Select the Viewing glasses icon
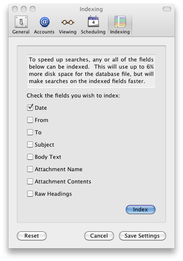Screen dimensions: 183x261 point(68,22)
